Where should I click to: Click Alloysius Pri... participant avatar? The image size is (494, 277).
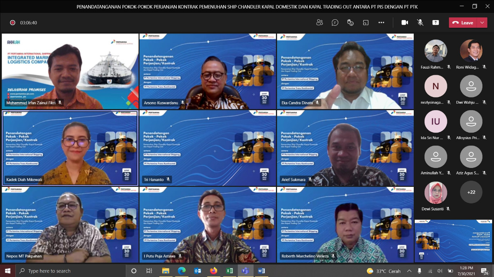[471, 122]
